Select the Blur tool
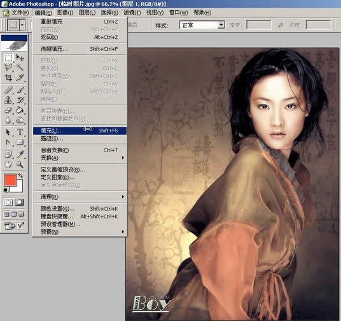 pyautogui.click(x=8, y=120)
